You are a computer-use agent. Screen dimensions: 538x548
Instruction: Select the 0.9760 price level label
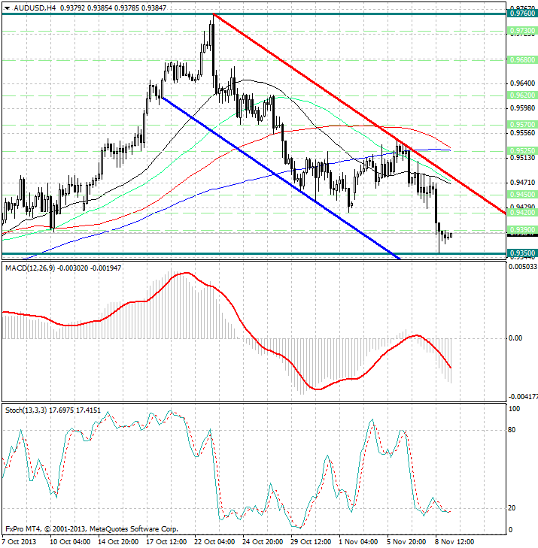(x=522, y=14)
